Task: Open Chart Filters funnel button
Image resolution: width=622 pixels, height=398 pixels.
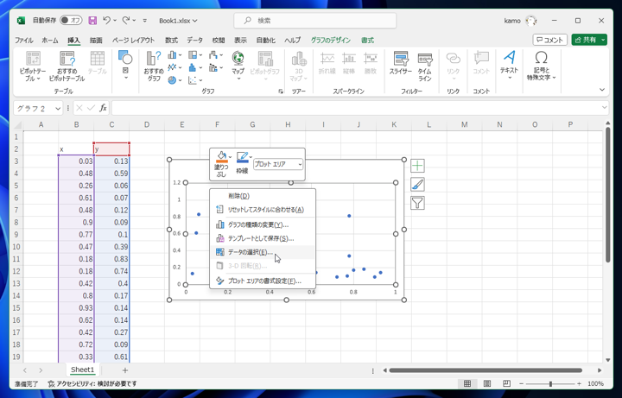Action: coord(417,203)
